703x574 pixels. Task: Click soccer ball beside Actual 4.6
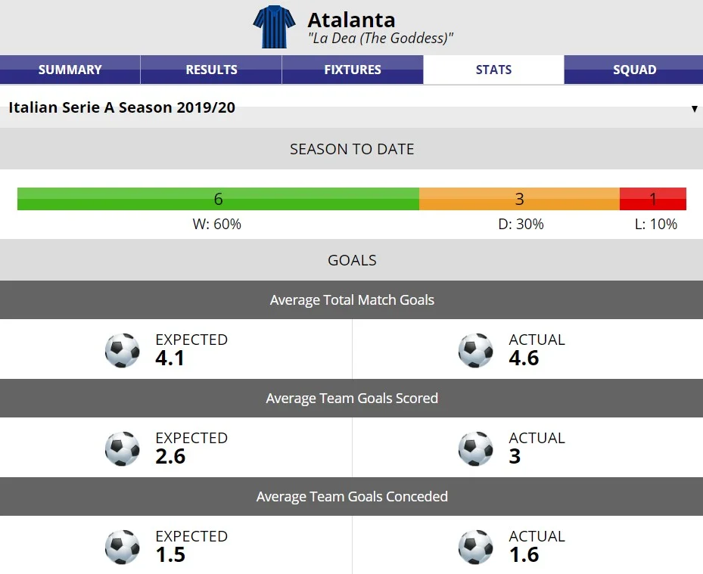coord(476,350)
